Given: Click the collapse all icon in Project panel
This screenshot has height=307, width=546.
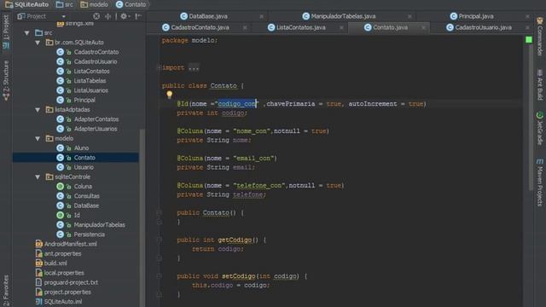Looking at the screenshot, I should (x=108, y=16).
